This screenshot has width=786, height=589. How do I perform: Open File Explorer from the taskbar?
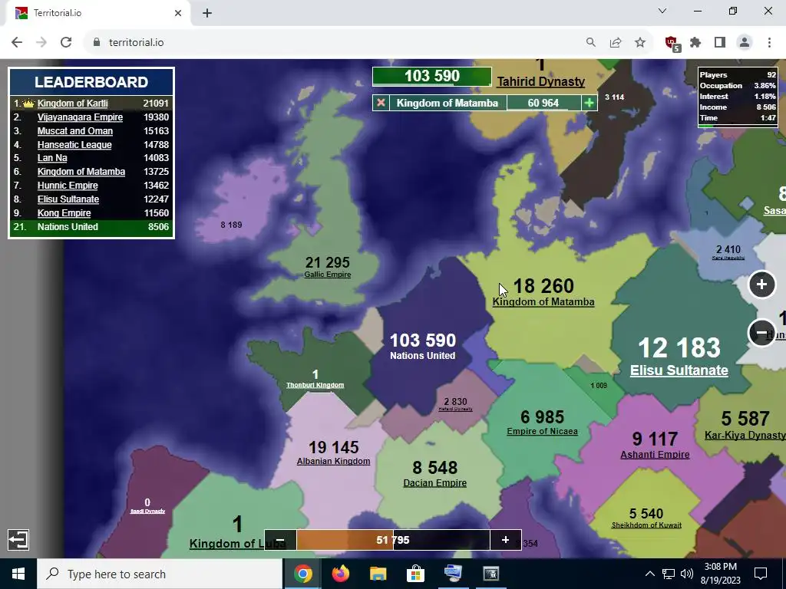(x=378, y=574)
